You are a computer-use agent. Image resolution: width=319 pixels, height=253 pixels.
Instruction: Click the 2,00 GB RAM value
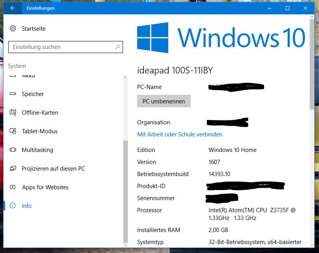pos(218,230)
